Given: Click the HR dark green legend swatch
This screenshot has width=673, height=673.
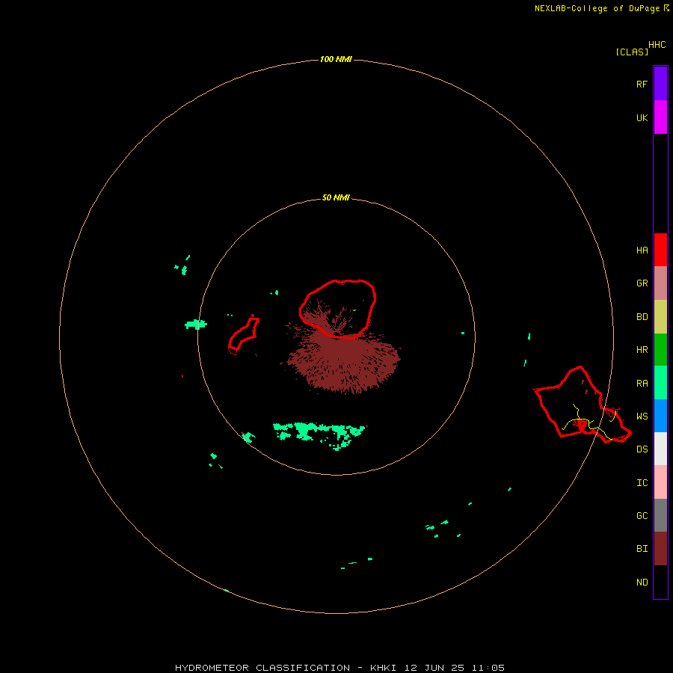Looking at the screenshot, I should coord(660,350).
